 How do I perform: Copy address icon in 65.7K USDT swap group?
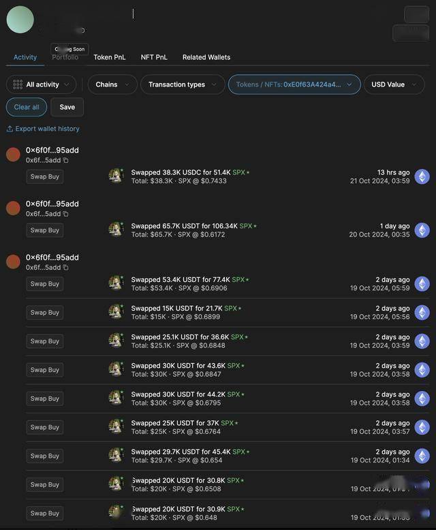click(x=66, y=214)
